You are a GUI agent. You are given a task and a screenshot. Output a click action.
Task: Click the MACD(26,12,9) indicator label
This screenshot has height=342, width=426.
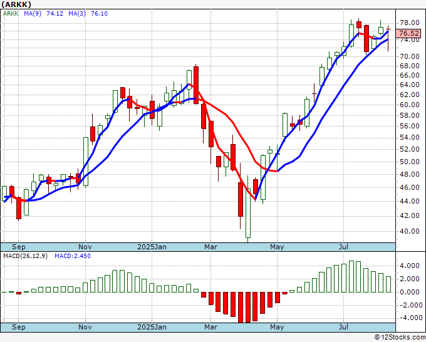25,256
